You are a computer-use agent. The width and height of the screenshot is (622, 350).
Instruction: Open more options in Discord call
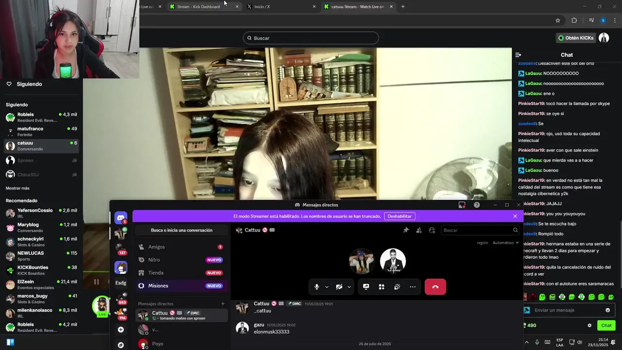pyautogui.click(x=413, y=287)
